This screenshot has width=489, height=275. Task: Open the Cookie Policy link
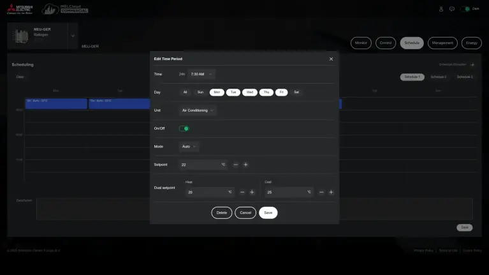click(472, 251)
